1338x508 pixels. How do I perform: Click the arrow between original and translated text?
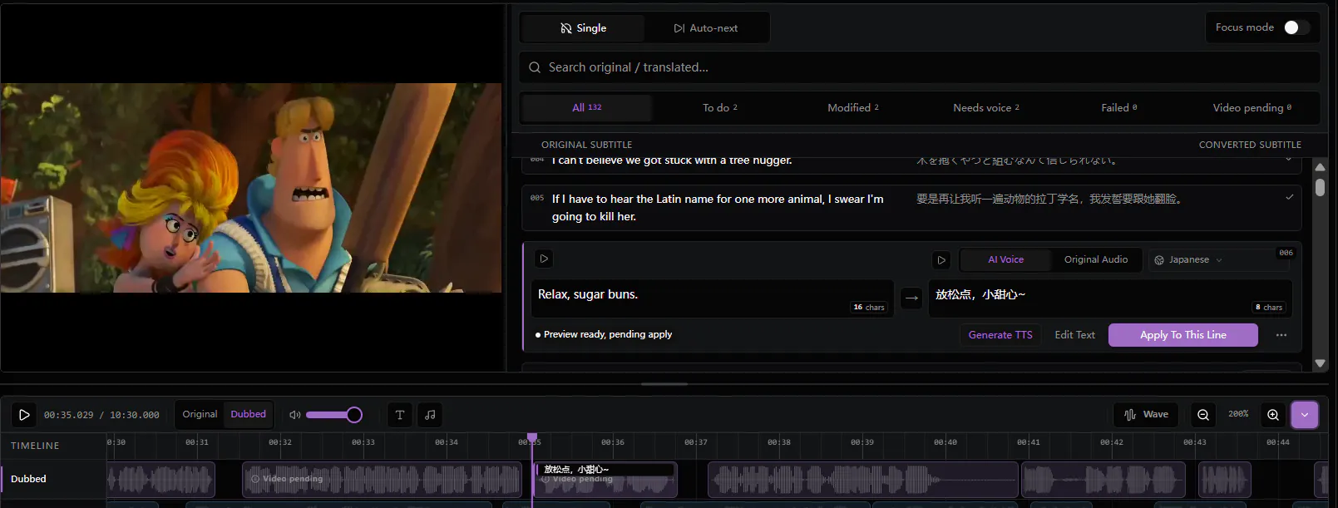[x=912, y=298]
